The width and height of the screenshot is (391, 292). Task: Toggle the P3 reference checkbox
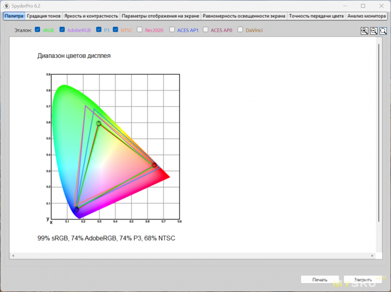pyautogui.click(x=99, y=30)
